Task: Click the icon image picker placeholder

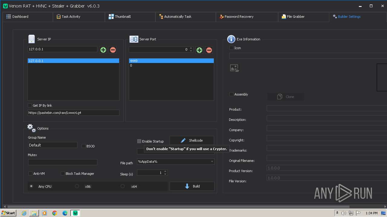Action: coord(234,68)
